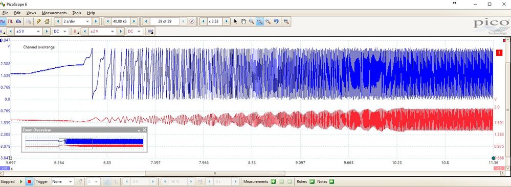Open the File menu
This screenshot has height=187, width=511.
[x=5, y=13]
